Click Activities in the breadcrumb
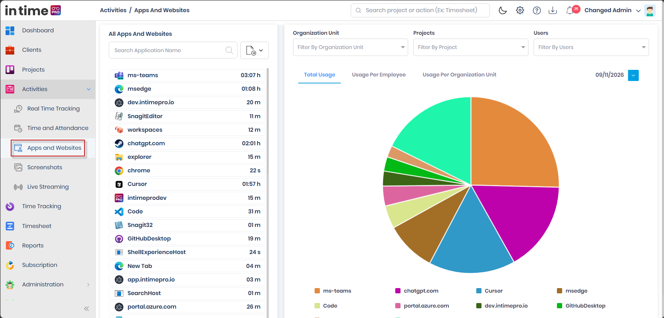This screenshot has width=664, height=318. click(x=113, y=10)
